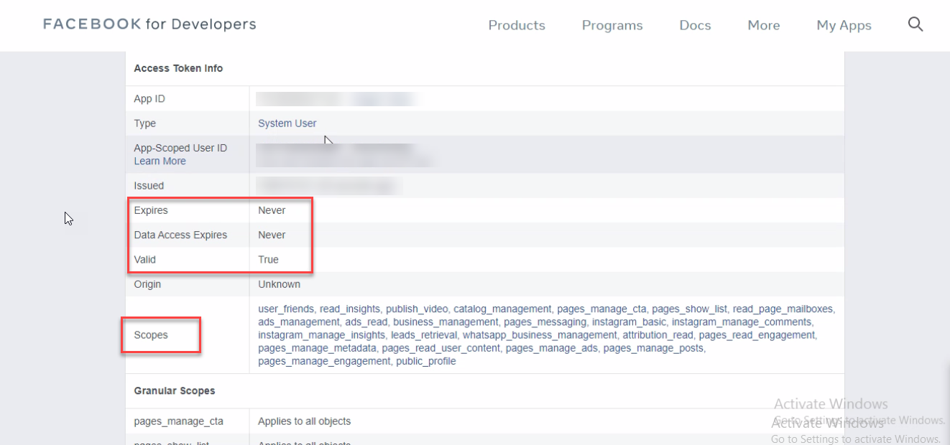Click the public_profile scope
The height and width of the screenshot is (445, 950).
coord(426,361)
